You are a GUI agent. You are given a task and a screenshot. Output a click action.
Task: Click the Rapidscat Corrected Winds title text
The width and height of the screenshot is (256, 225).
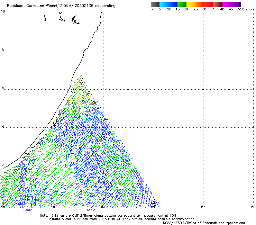pos(61,6)
